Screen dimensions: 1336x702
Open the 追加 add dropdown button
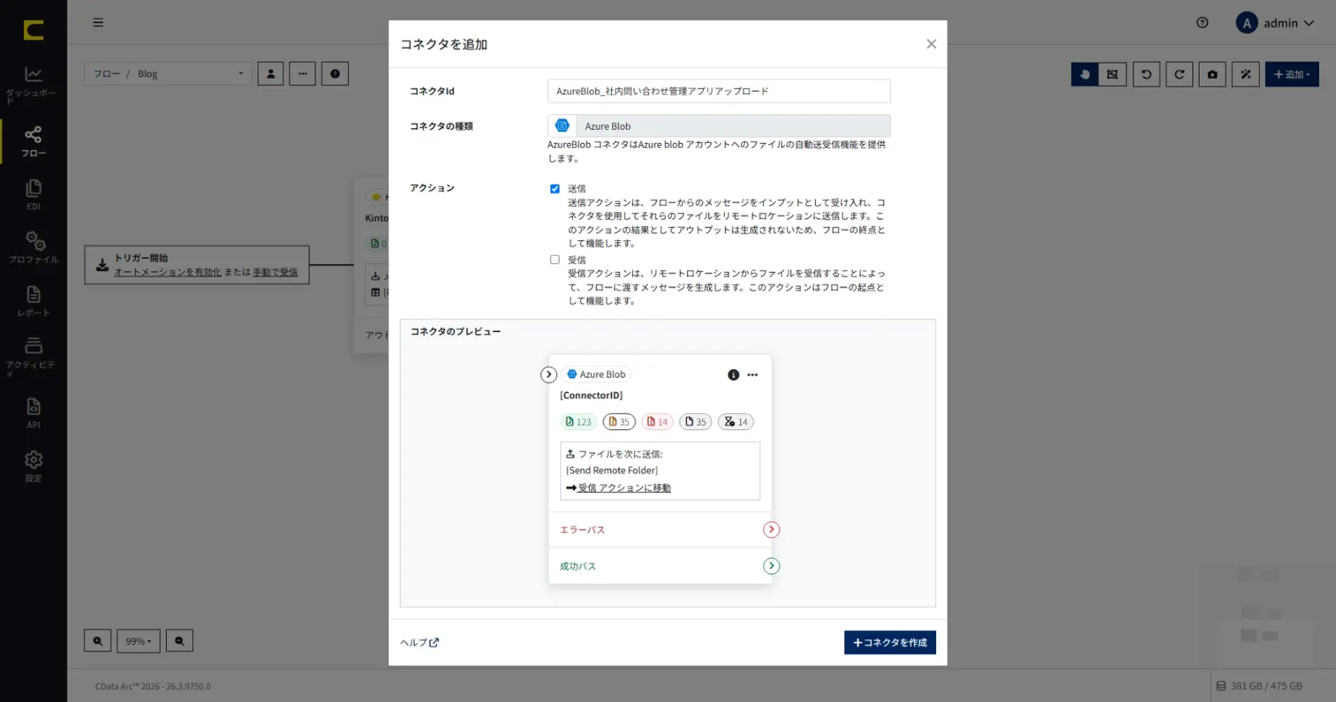point(1292,74)
